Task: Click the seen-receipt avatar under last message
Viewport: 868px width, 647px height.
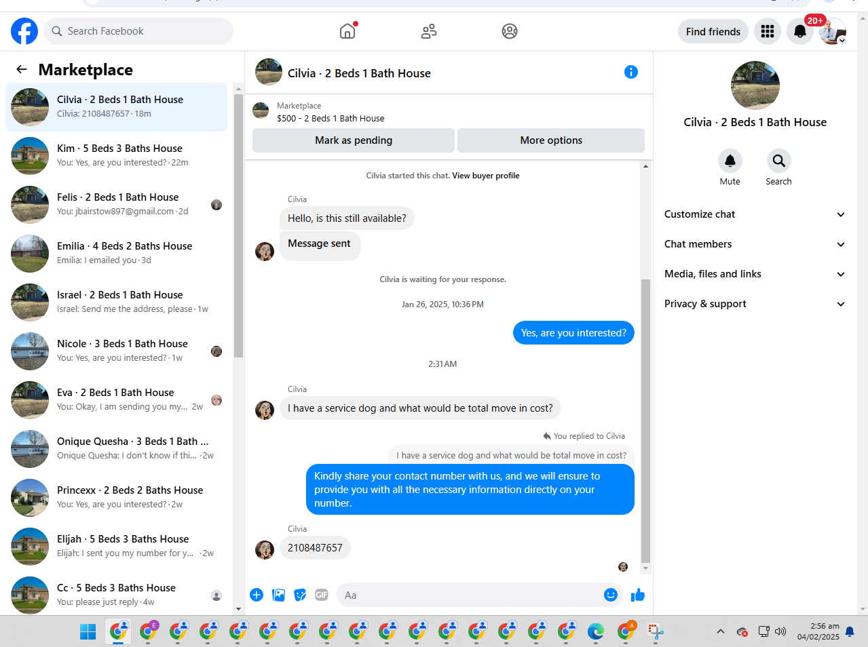Action: coord(623,567)
